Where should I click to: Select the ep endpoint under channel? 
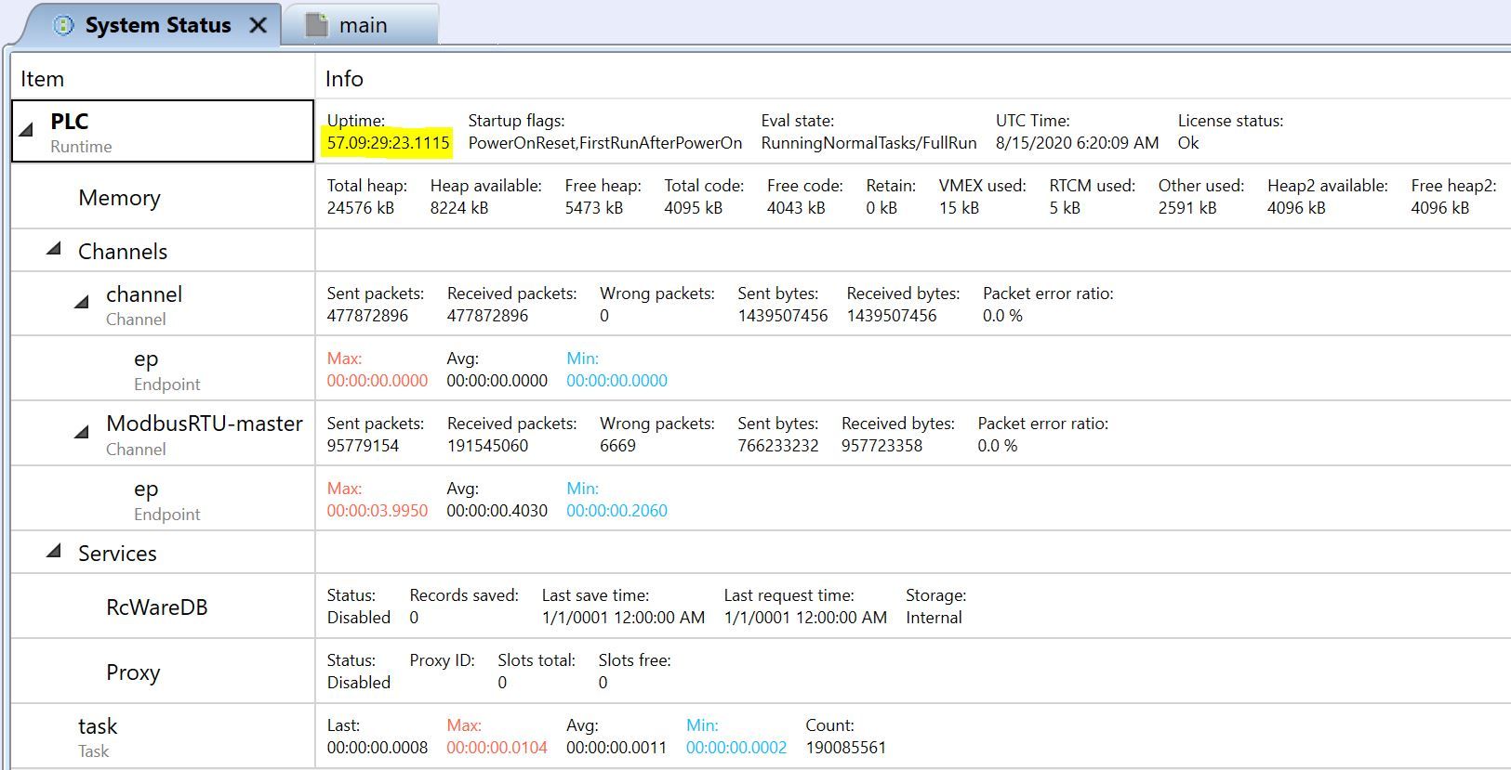point(166,370)
